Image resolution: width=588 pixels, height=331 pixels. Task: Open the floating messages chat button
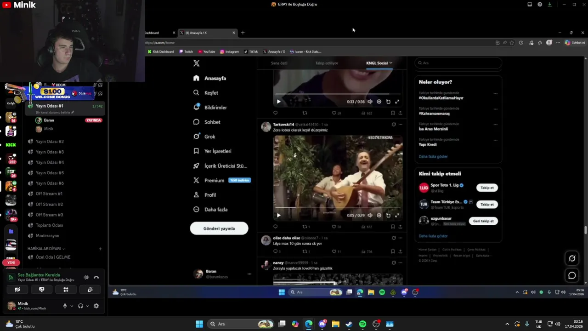point(572,275)
